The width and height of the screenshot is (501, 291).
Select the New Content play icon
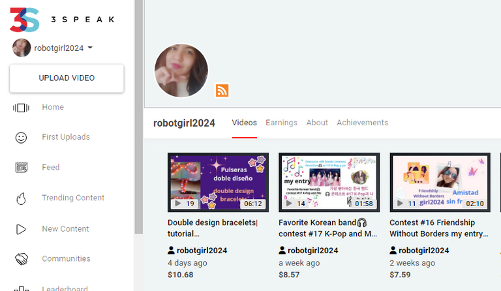coord(22,229)
